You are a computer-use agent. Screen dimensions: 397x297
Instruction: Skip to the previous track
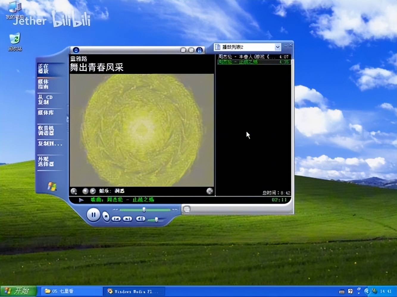[x=116, y=219]
